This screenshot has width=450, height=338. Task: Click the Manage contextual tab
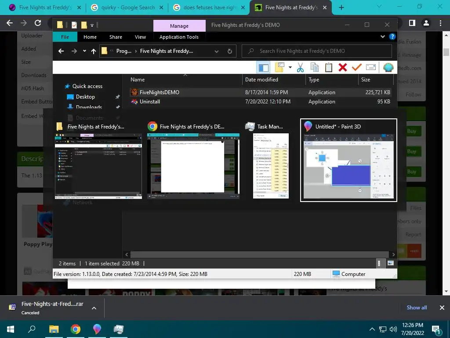[x=179, y=26]
